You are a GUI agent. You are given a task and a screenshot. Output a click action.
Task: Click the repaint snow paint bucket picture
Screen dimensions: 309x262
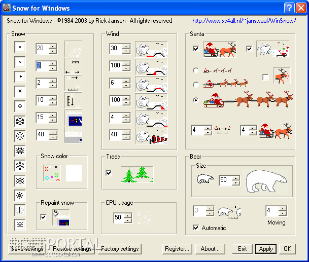pos(61,217)
